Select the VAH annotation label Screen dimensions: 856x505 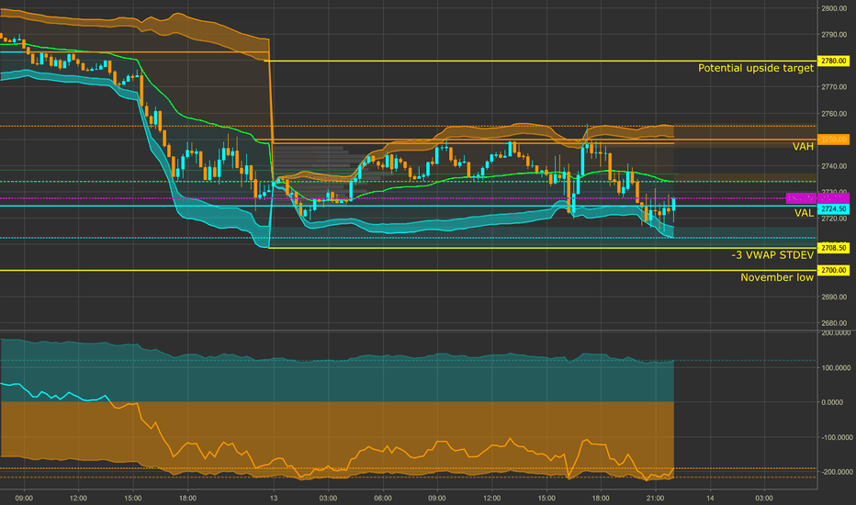pos(803,146)
